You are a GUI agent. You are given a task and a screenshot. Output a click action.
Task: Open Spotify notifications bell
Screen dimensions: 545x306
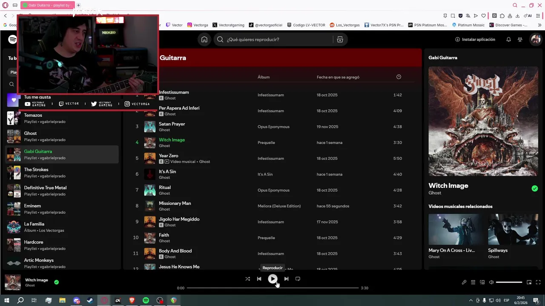click(x=508, y=40)
